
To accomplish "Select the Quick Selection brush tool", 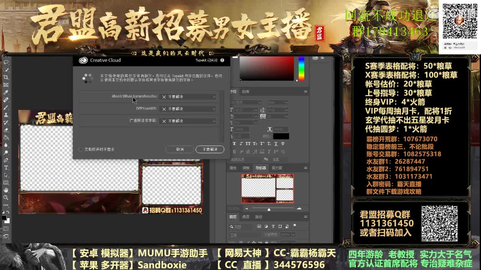I will [x=6, y=70].
